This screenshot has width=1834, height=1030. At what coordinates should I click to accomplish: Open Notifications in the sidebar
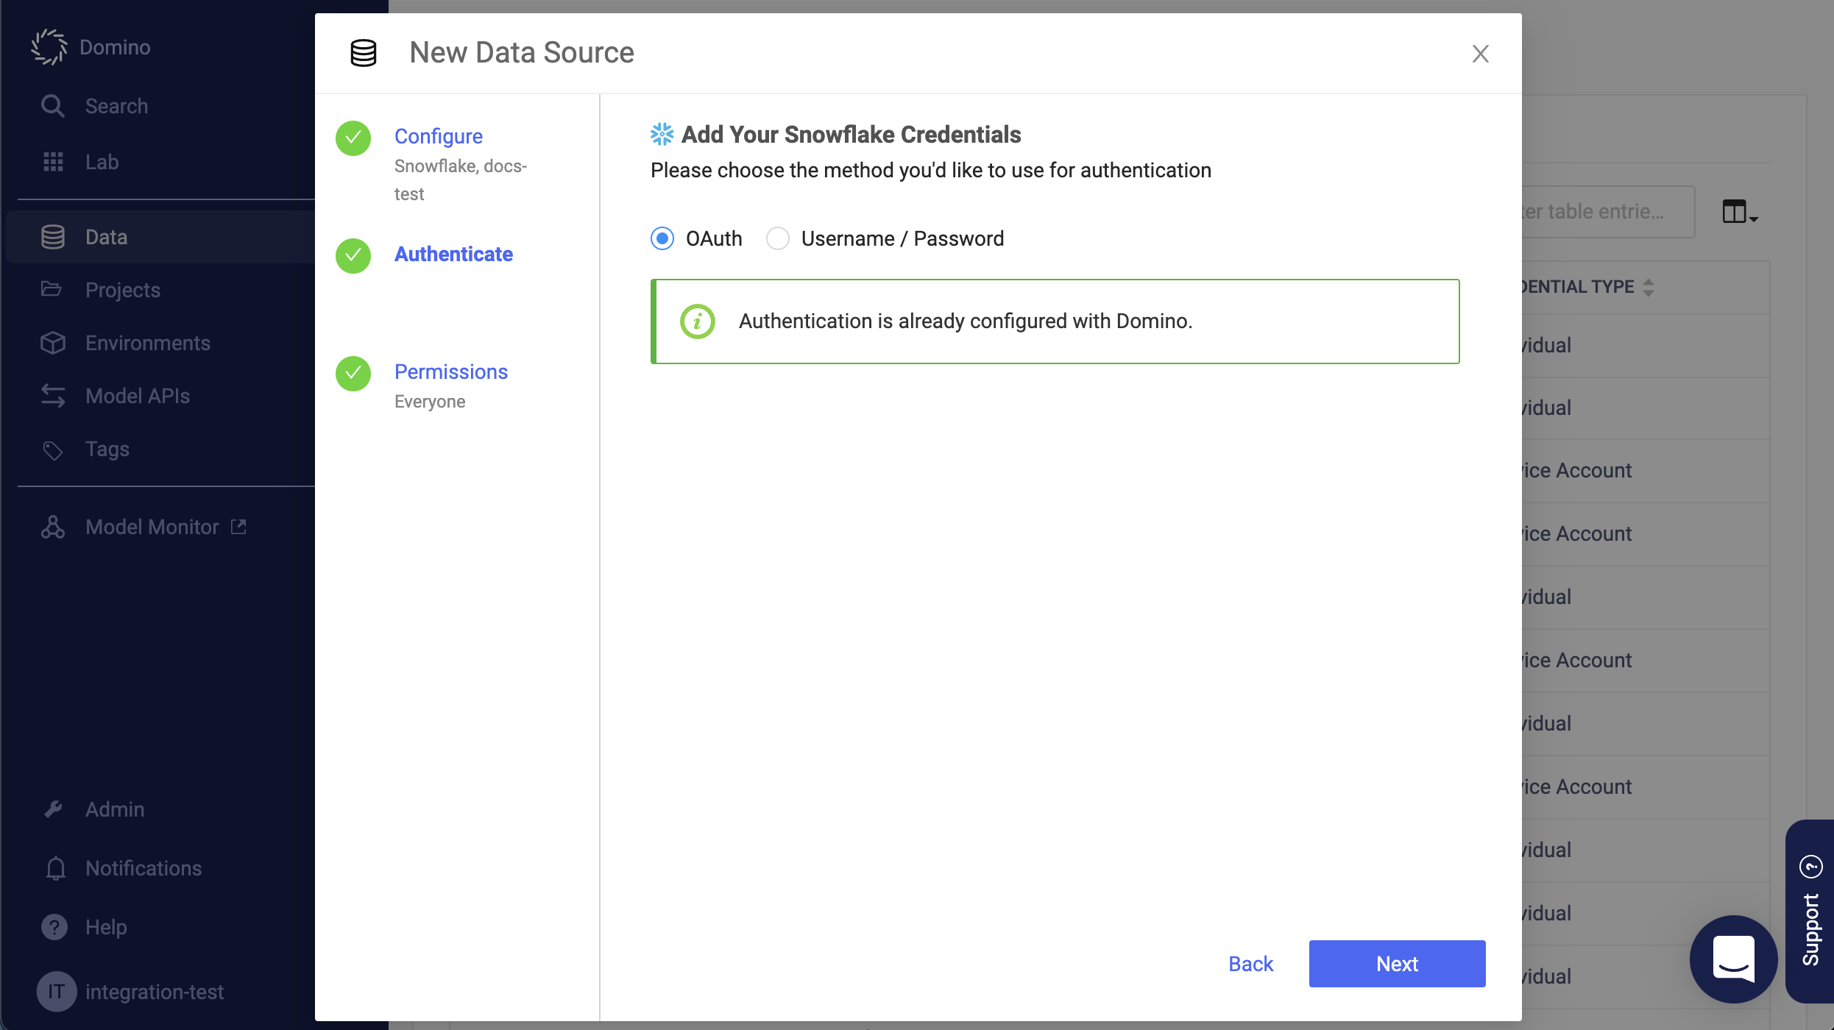(144, 868)
